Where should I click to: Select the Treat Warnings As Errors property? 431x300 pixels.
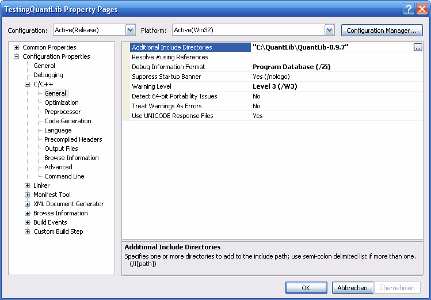click(x=190, y=106)
